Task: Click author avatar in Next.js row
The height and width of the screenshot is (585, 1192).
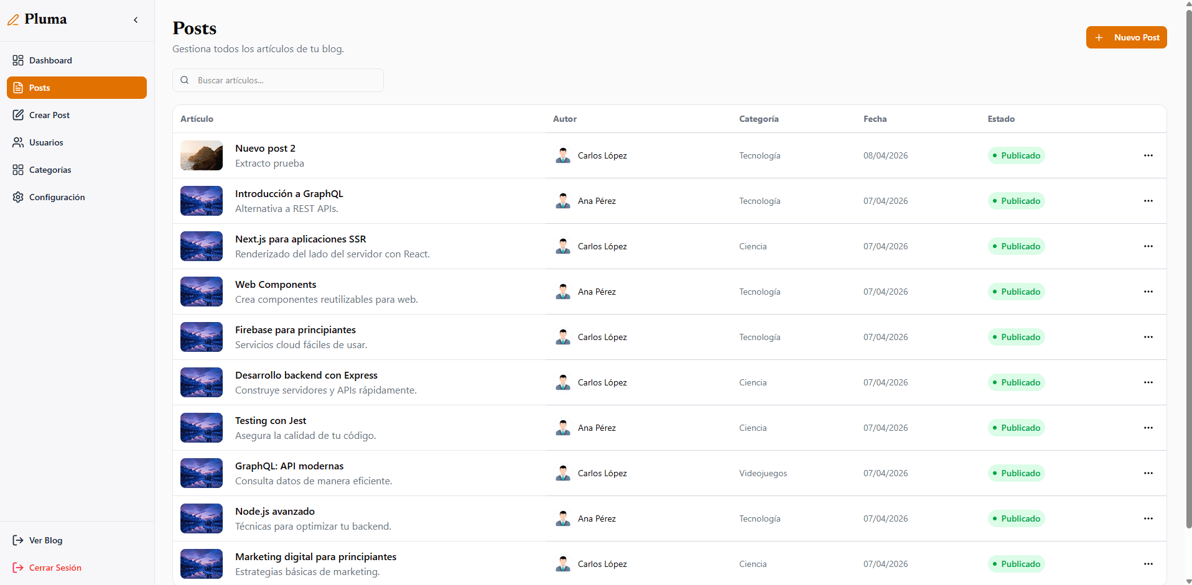Action: coord(563,246)
